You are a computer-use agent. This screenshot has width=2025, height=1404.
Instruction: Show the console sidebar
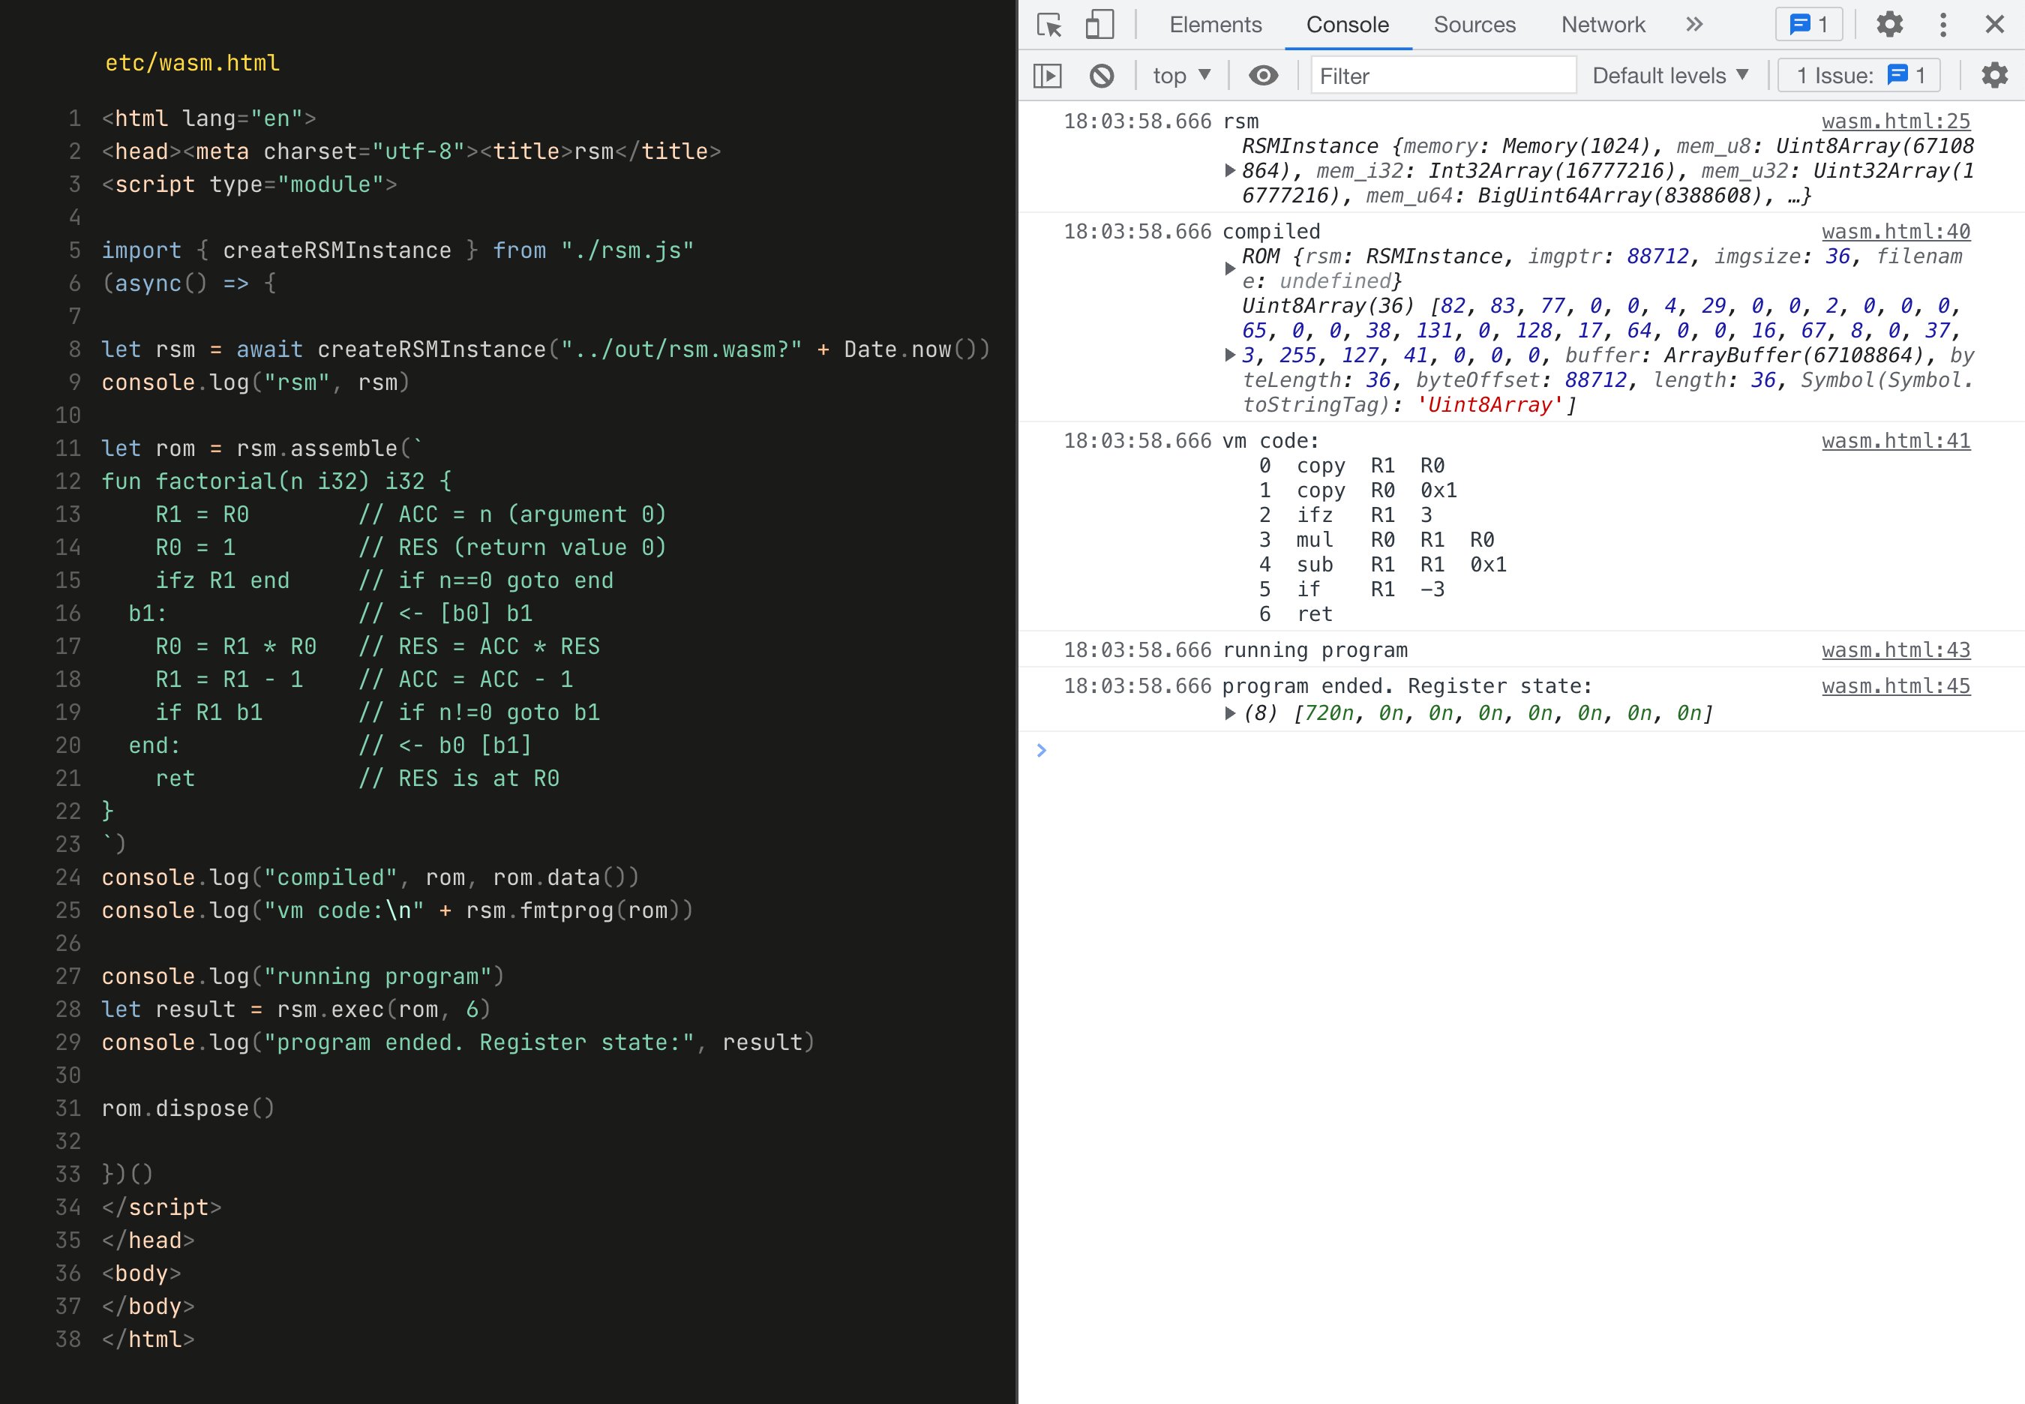[1048, 76]
